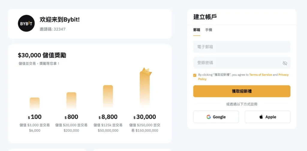Switch to the 手機 tab

point(209,30)
